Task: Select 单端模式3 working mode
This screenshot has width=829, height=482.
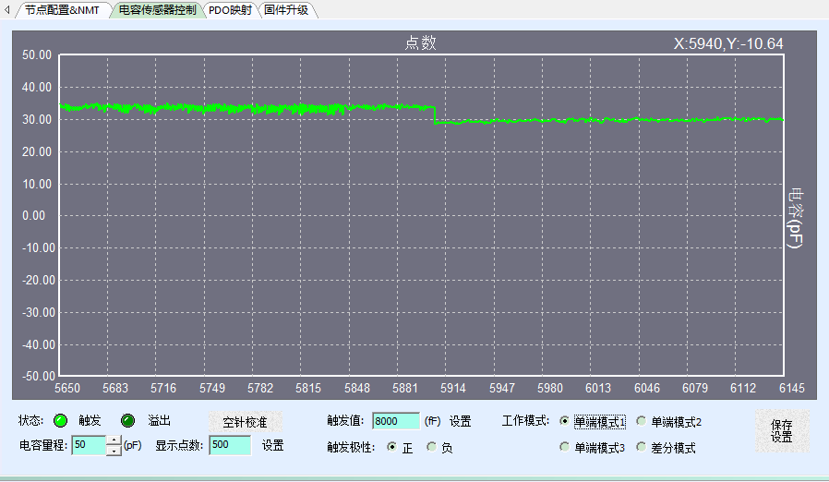Action: tap(565, 448)
